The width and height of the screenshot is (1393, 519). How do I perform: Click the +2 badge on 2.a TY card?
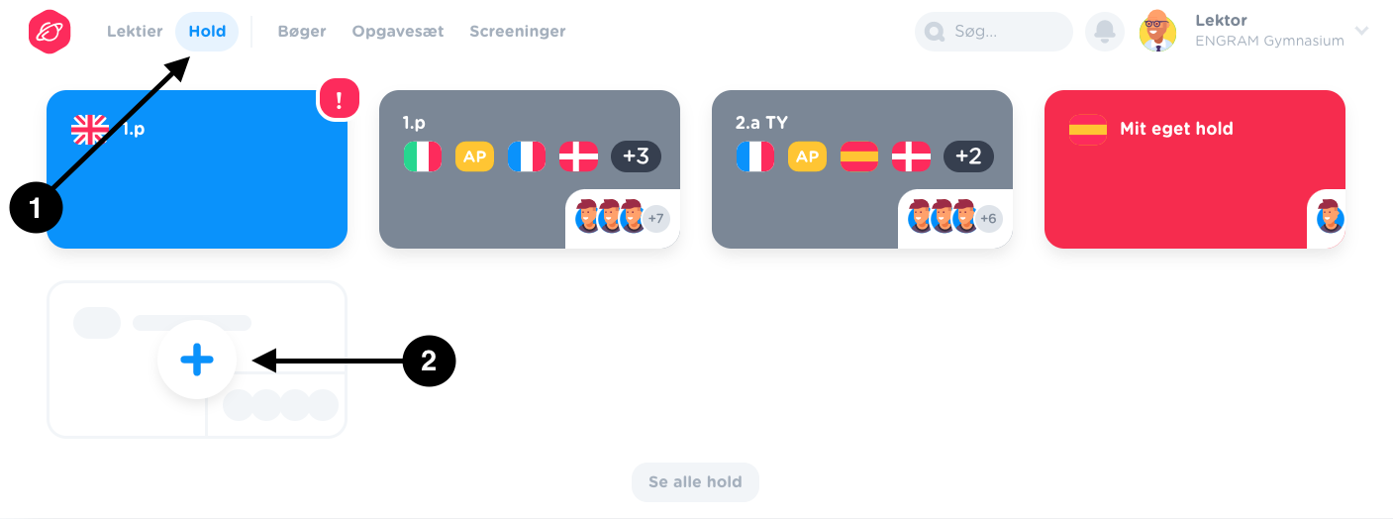968,156
